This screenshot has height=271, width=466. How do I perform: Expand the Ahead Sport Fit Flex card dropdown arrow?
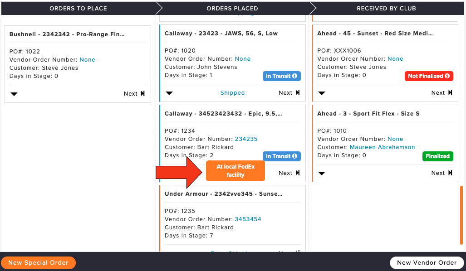[x=322, y=174]
